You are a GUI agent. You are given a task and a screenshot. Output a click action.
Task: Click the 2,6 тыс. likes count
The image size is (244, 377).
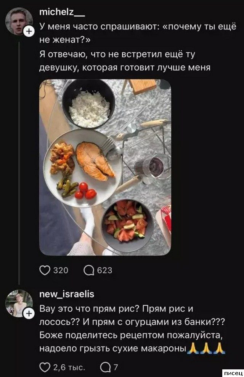(x=68, y=367)
